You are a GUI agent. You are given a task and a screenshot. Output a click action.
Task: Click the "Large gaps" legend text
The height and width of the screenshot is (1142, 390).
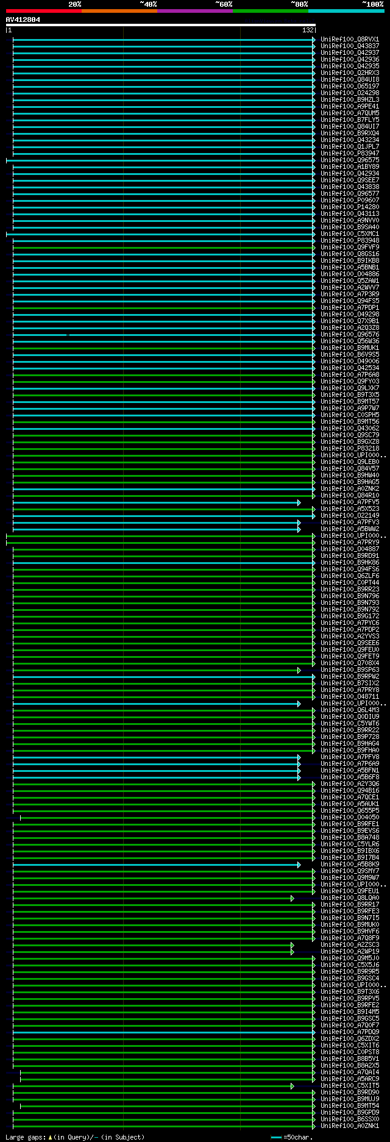coord(26,1137)
